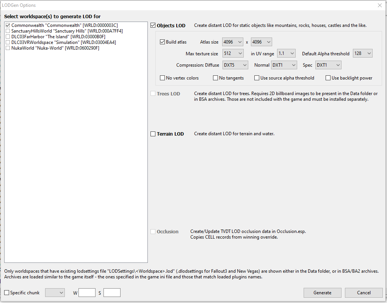Toggle the Build atlas checkbox
This screenshot has height=303, width=387.
tap(162, 42)
